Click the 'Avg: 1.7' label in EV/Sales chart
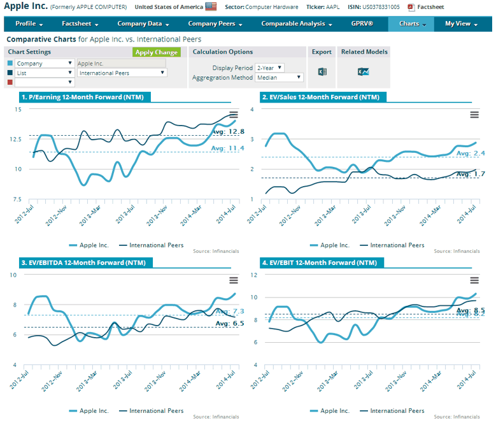 (471, 174)
